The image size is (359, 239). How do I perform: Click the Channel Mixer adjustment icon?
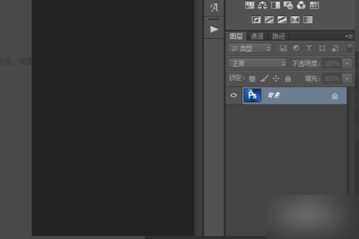click(301, 5)
